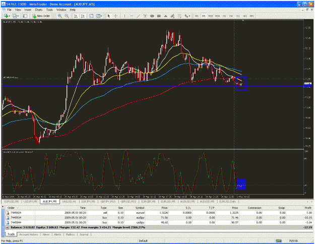Select order 7445934 audjpy buy row
Screen dimensions: 315x244
[x=159, y=217]
